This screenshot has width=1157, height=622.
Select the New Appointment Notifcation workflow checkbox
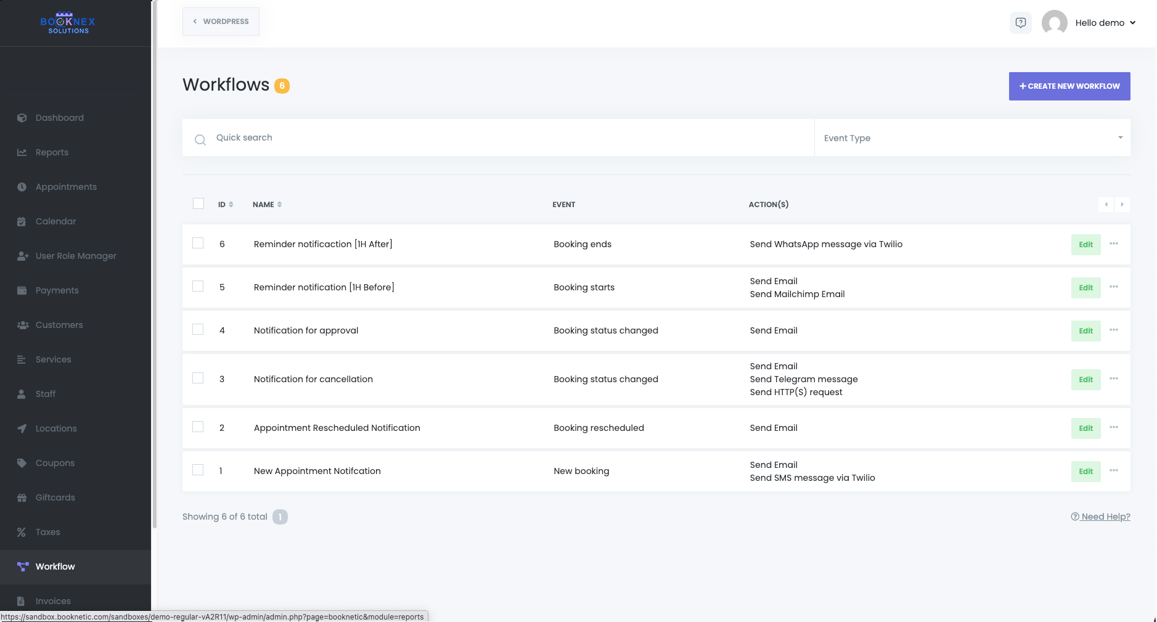pos(198,470)
